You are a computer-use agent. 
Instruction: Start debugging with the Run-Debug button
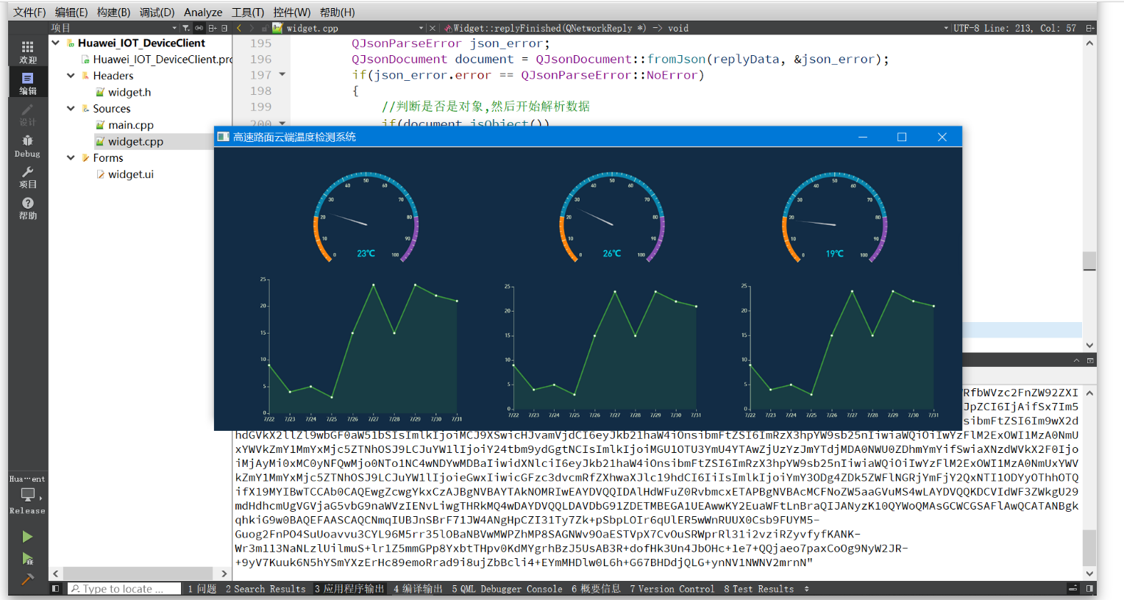click(27, 559)
